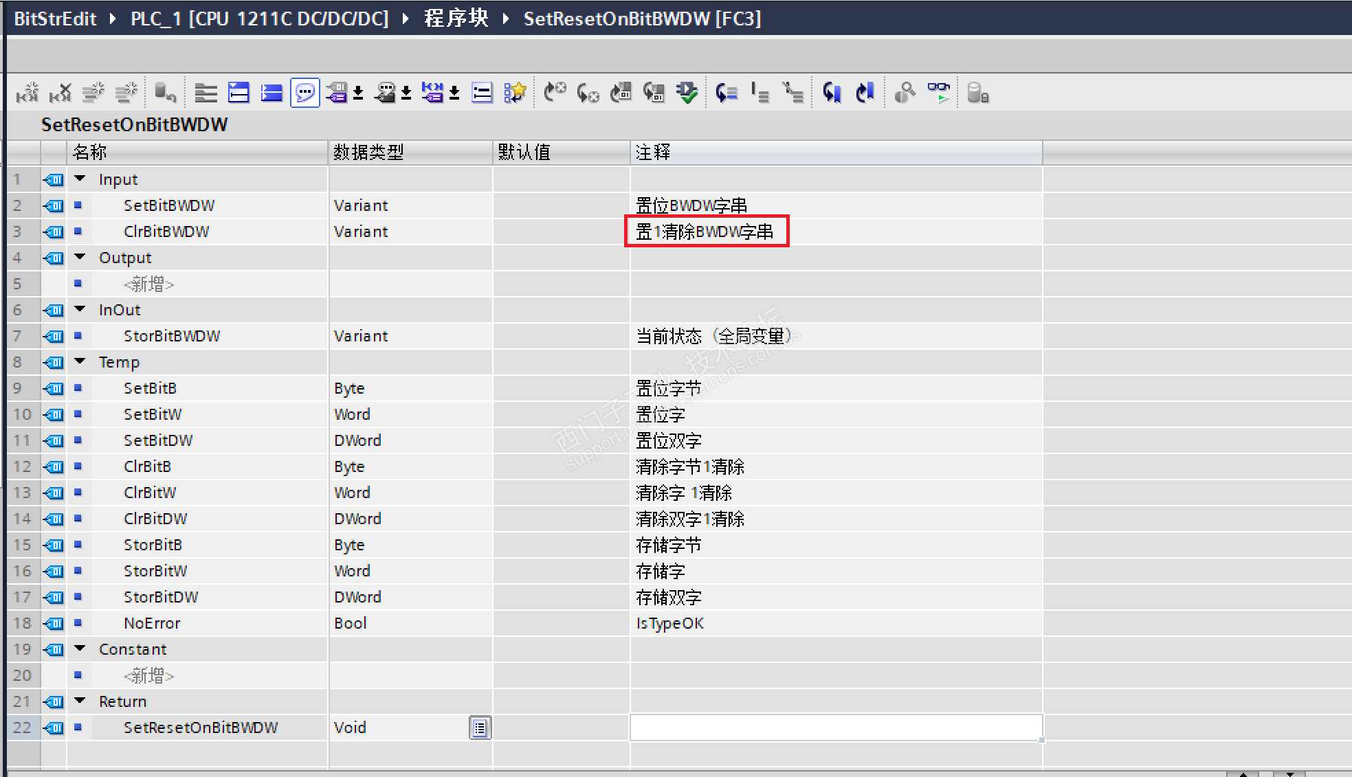Toggle the network comments speech-bubble icon
The width and height of the screenshot is (1352, 777).
click(304, 92)
